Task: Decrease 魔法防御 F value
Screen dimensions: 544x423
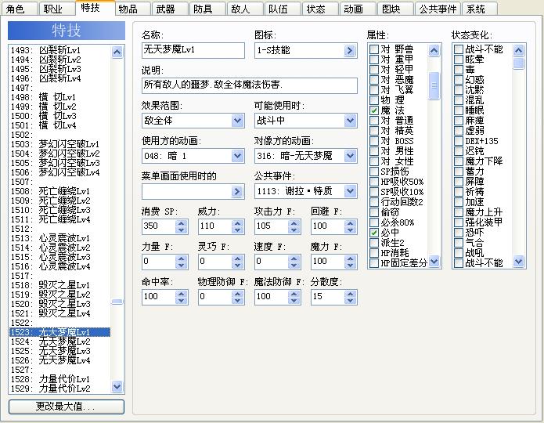Action: [294, 300]
